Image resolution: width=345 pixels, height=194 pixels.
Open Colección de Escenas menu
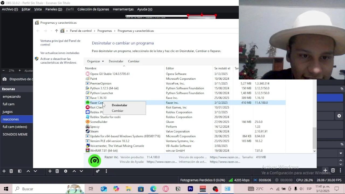click(93, 9)
